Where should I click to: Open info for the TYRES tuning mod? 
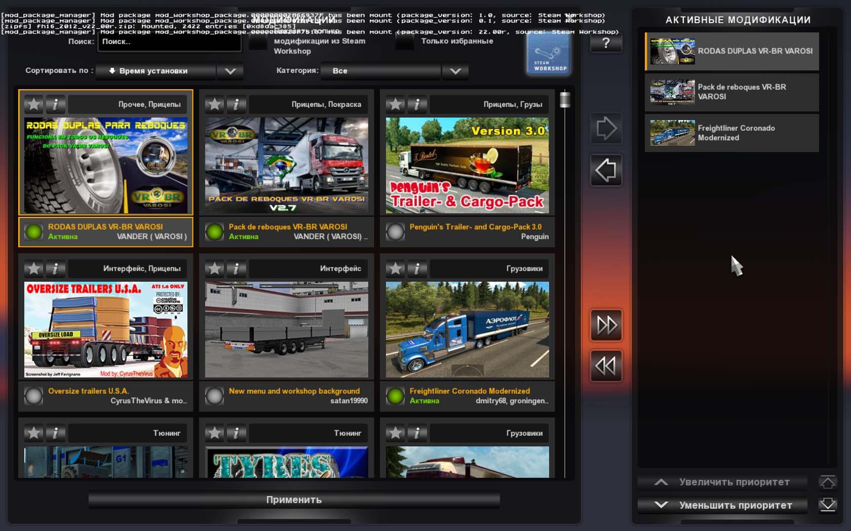(x=237, y=433)
